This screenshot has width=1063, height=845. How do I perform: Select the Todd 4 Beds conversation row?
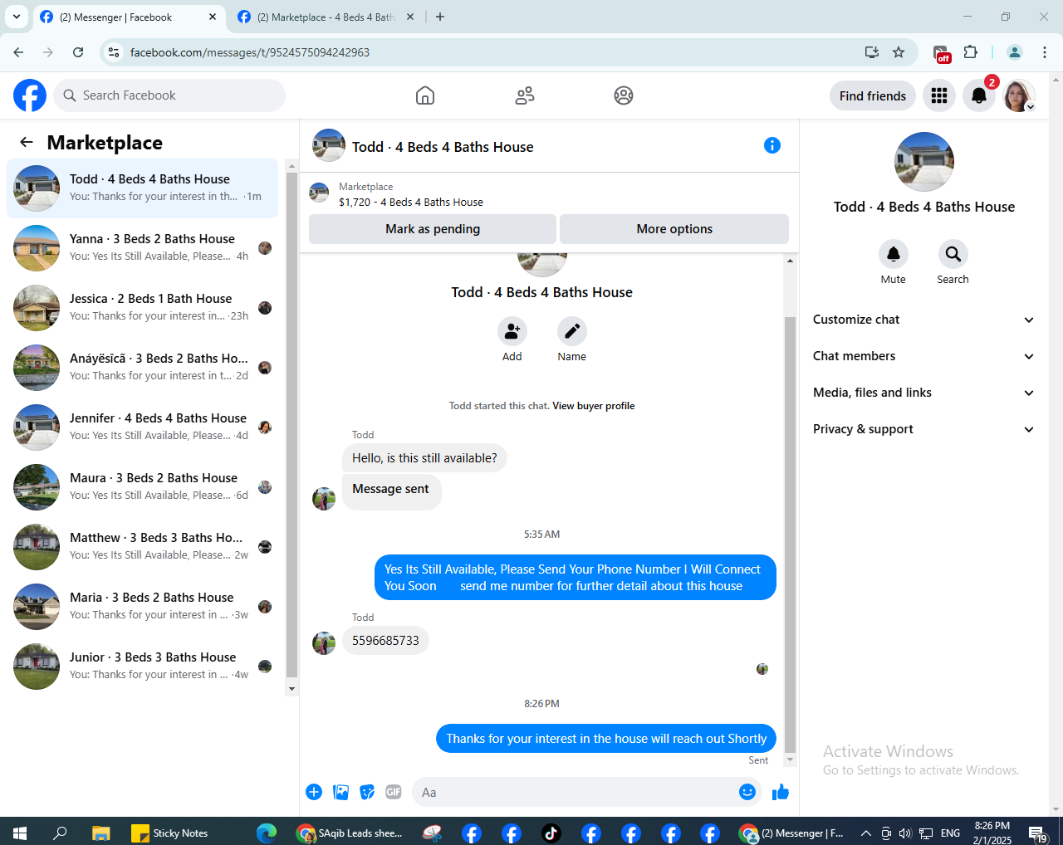point(143,188)
